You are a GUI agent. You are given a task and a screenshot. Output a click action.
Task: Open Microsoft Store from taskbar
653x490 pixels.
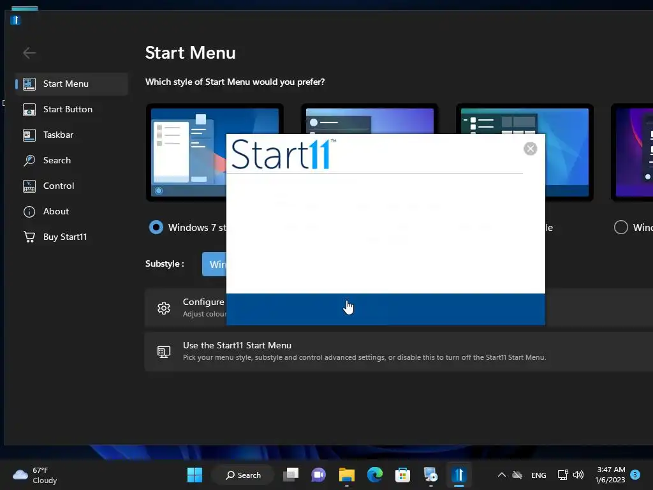403,475
